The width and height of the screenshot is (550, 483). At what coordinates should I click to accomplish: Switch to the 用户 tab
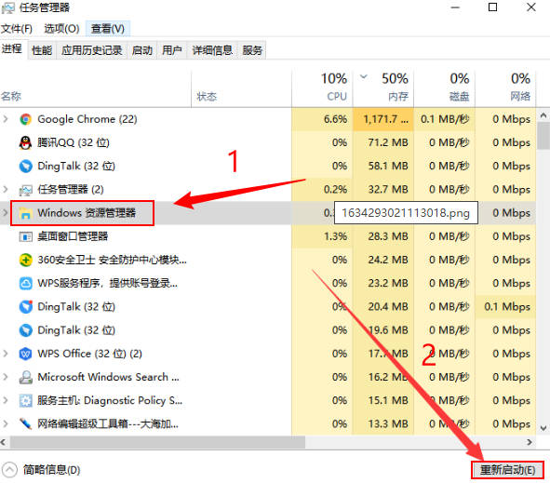click(172, 50)
